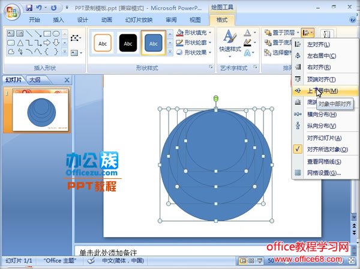Viewport: 360px width, 269px height.
Task: Click the Office Button orb
Action: tap(12, 12)
